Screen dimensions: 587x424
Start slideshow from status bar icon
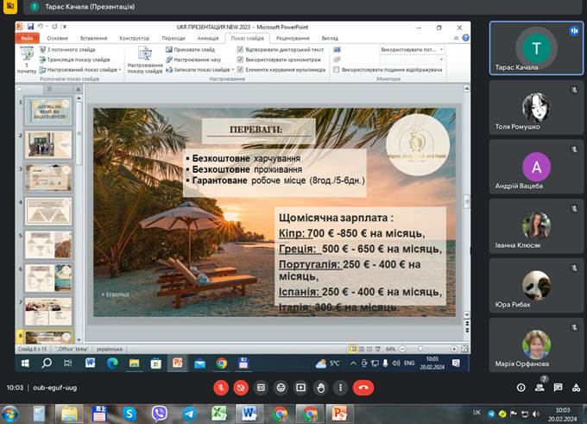(378, 349)
